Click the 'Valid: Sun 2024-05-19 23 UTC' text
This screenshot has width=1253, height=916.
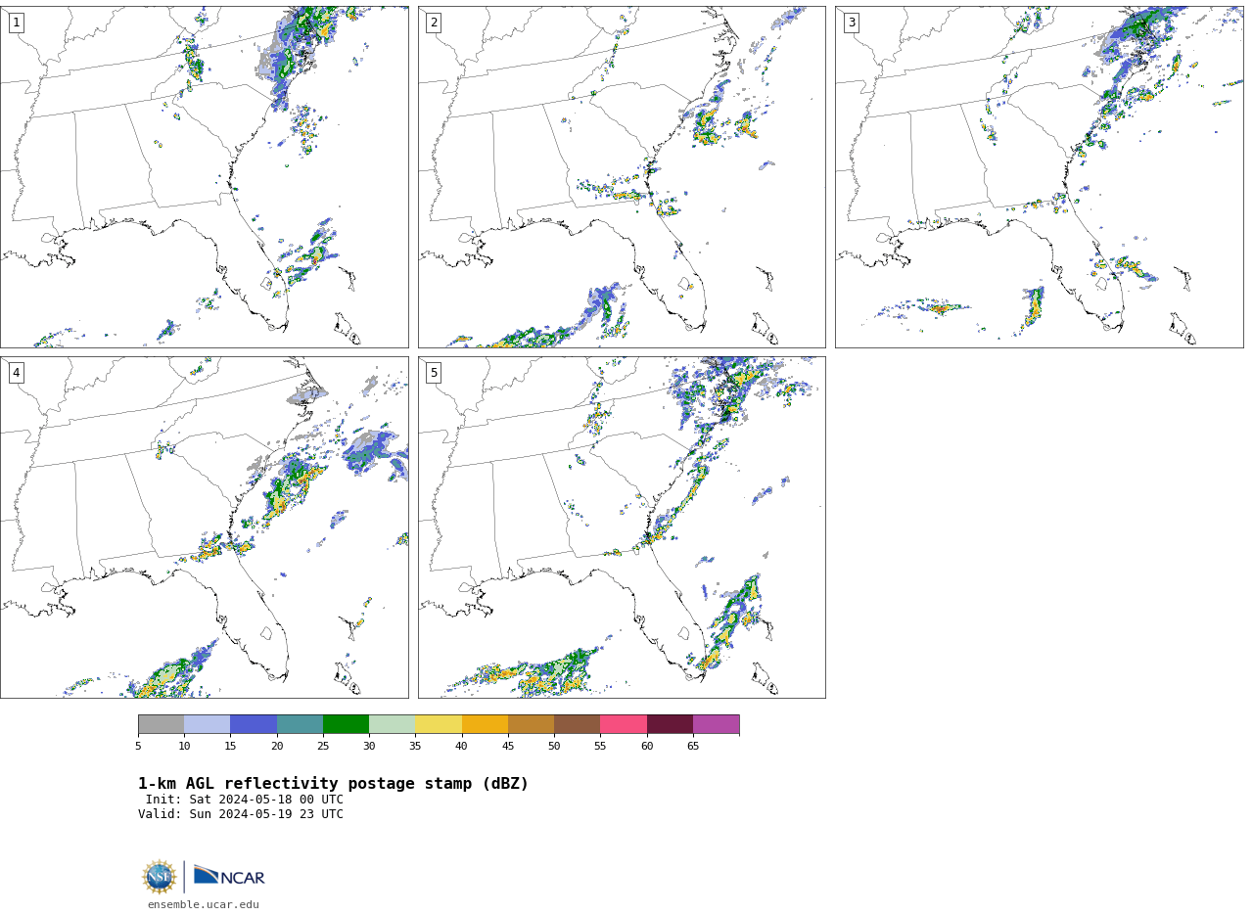point(241,814)
